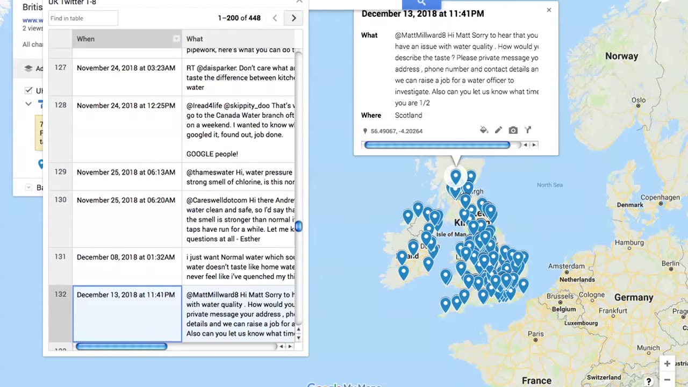Viewport: 688px width, 387px height.
Task: Click coordinates 56.49067, -4.20264
Action: tap(397, 131)
